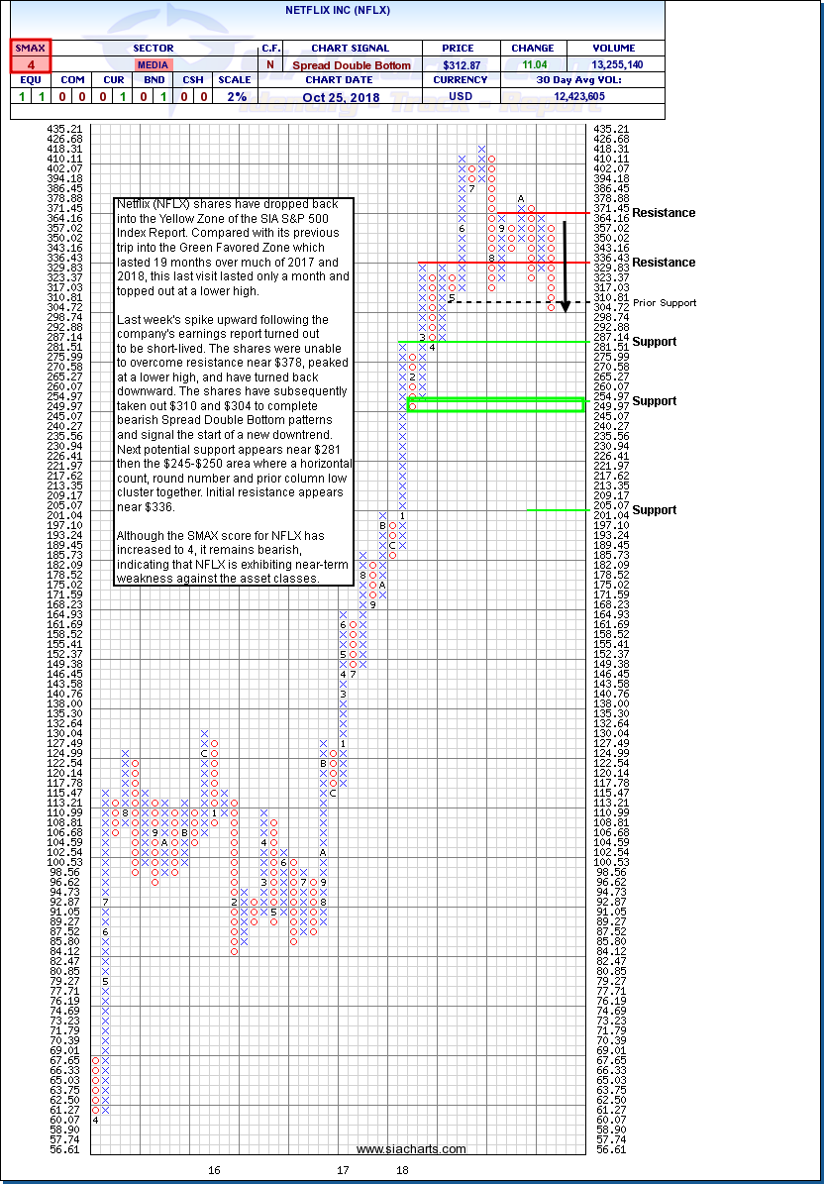Click the green 11.04 change value
This screenshot has width=824, height=1184.
coord(533,64)
